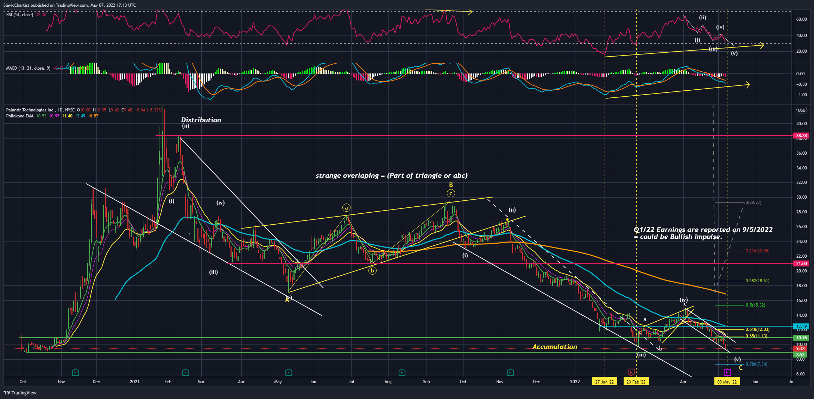This screenshot has height=399, width=814.
Task: Click the RSI (14, close) indicator legend
Action: tap(20, 15)
